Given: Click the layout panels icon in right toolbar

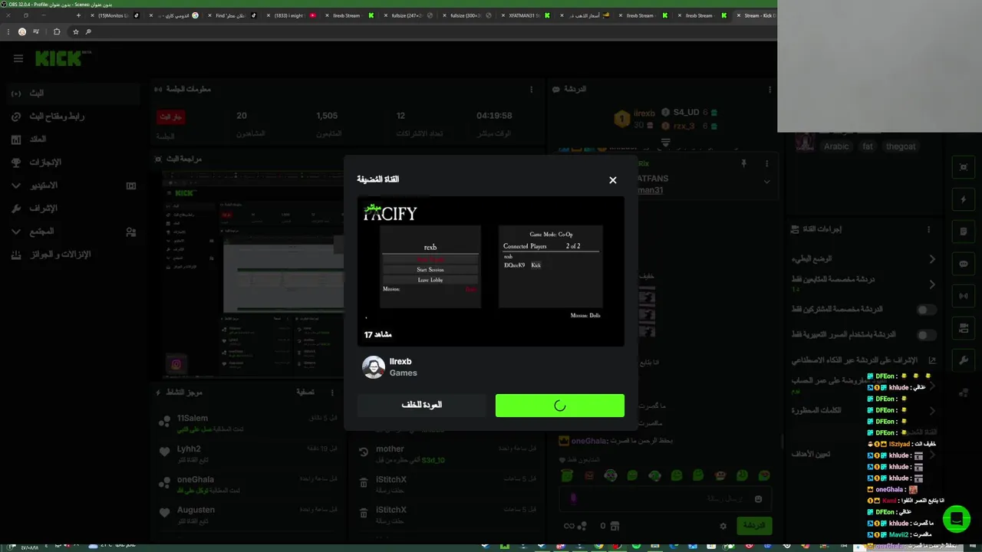Looking at the screenshot, I should pyautogui.click(x=964, y=327).
